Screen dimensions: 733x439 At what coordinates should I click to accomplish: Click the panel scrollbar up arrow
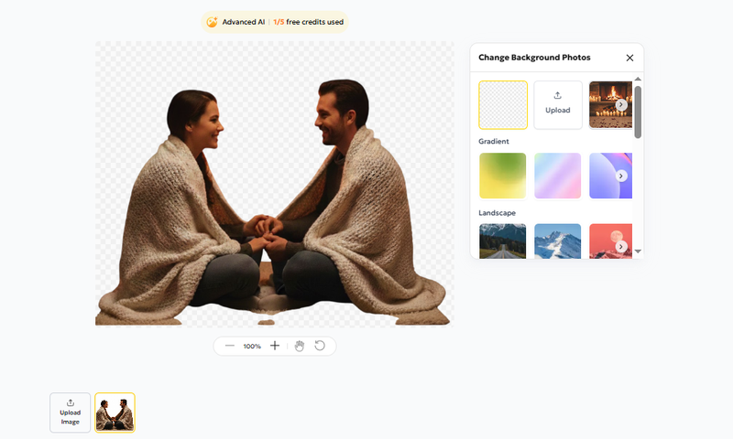tap(638, 79)
